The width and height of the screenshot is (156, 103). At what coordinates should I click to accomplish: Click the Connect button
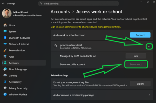pyautogui.click(x=140, y=35)
